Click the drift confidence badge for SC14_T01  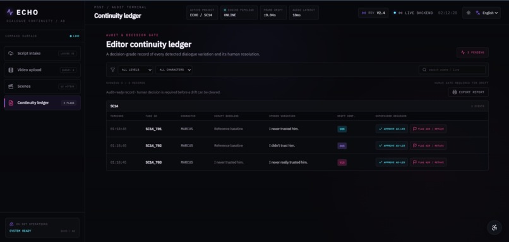coord(342,129)
